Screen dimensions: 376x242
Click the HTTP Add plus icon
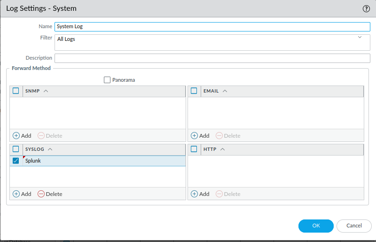[194, 194]
